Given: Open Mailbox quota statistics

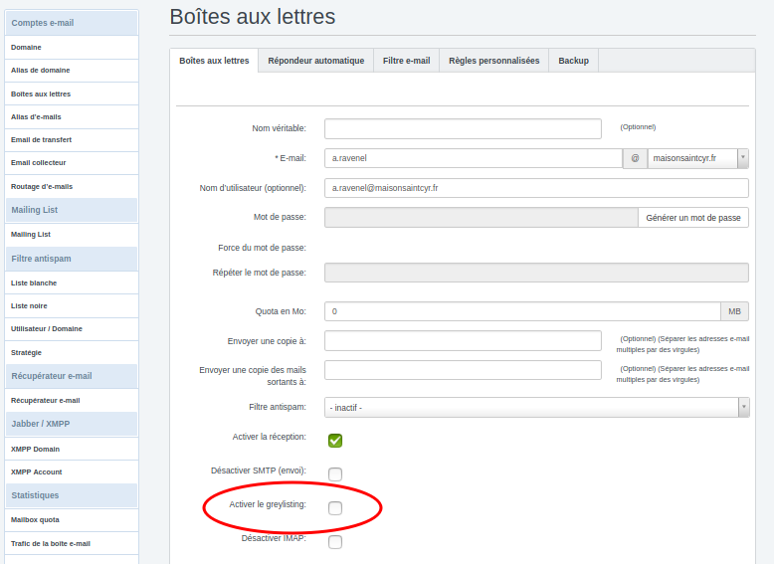Looking at the screenshot, I should click(x=35, y=519).
